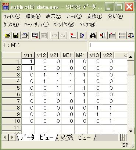Print using the printer toolbar icon
The height and width of the screenshot is (150, 136).
pyautogui.click(x=25, y=36)
